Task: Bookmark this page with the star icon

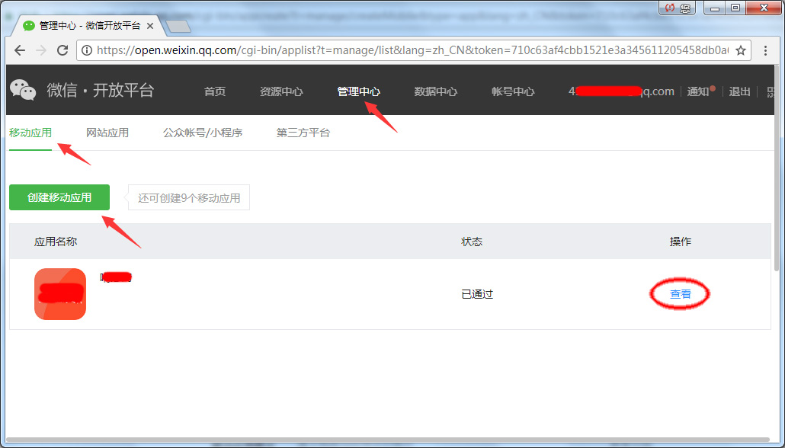Action: (x=740, y=50)
